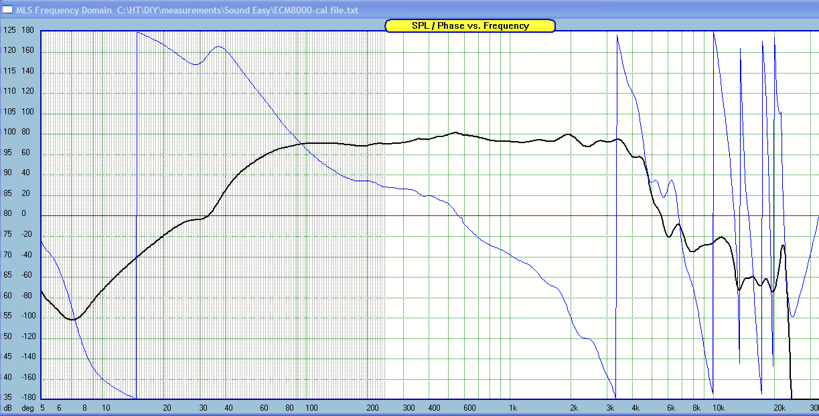Viewport: 819px width, 416px height.
Task: Click the '35' label on the dB axis
Action: point(9,398)
